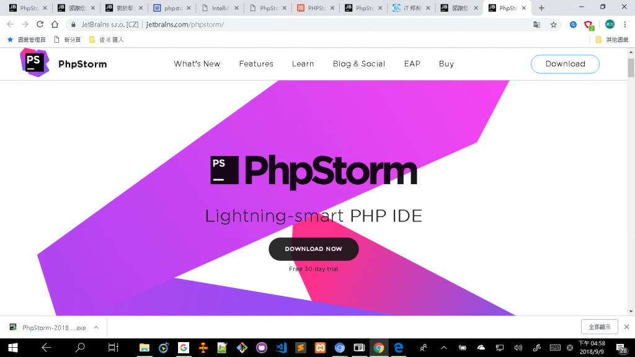
Task: Switch to the IntelliJ tab
Action: click(220, 8)
